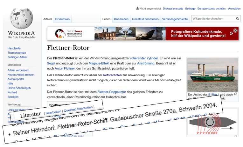Follow the Flettner-Doppelrotor article link
This screenshot has width=243, height=147.
coord(112,92)
